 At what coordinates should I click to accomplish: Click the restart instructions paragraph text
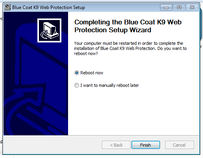pos(130,48)
